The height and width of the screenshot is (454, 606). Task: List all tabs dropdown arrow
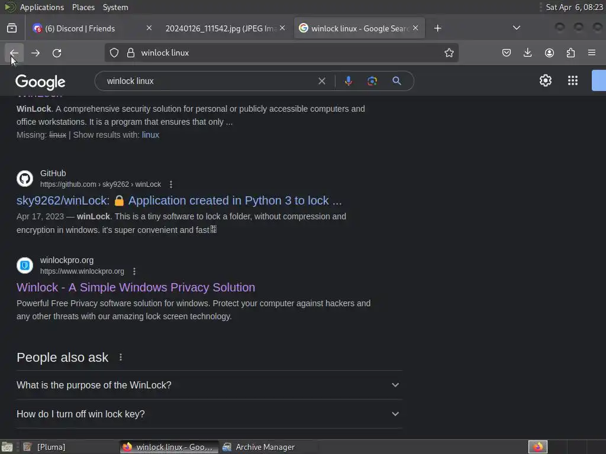point(516,28)
